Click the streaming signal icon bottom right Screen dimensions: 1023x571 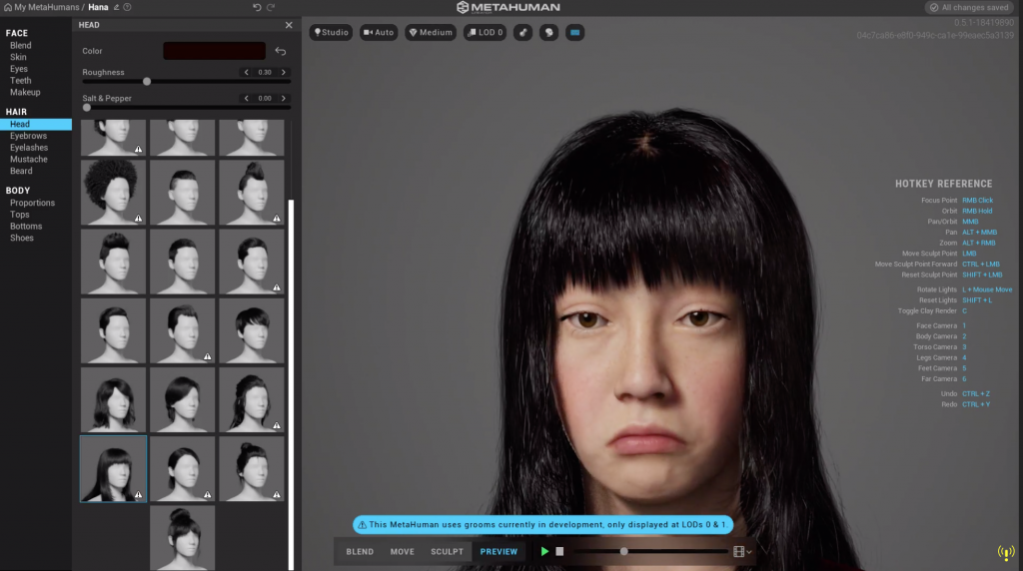[1006, 553]
